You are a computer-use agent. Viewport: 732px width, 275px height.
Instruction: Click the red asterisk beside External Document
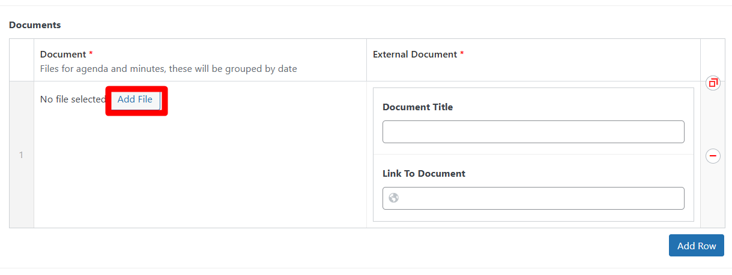click(x=462, y=55)
